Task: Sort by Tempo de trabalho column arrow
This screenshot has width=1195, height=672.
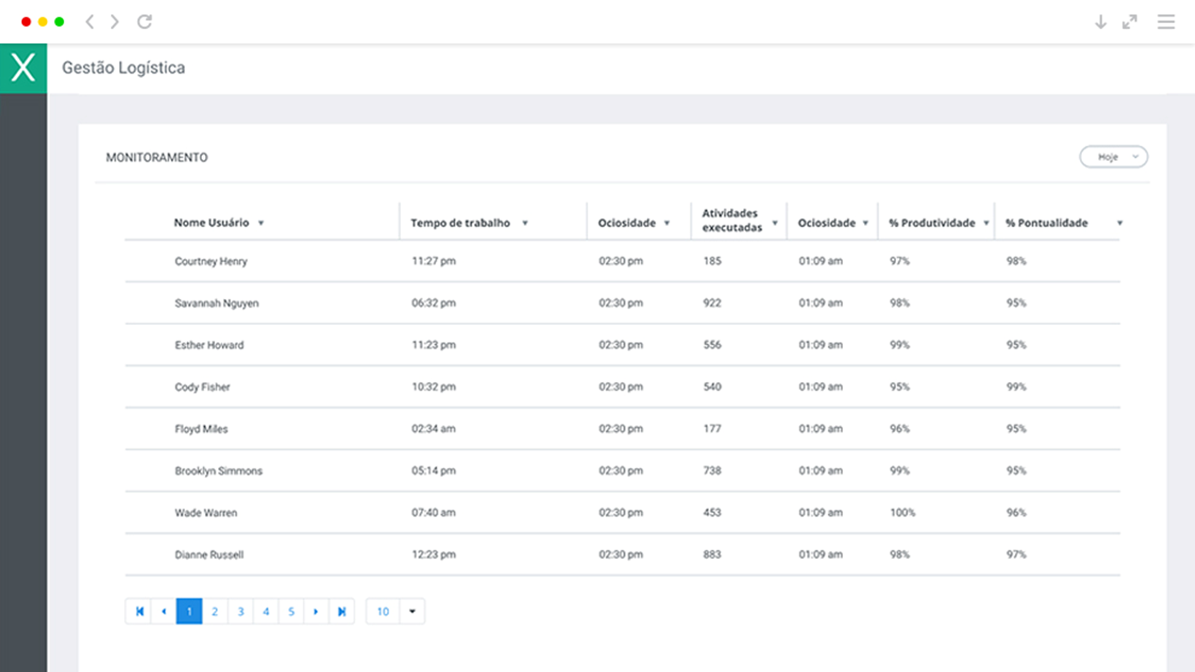Action: [524, 223]
